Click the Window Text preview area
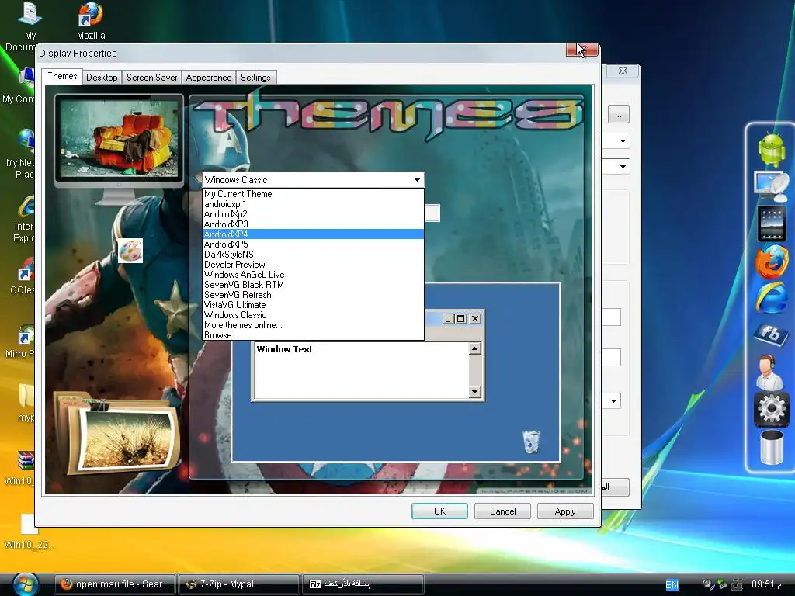Viewport: 795px width, 596px height. click(x=362, y=370)
